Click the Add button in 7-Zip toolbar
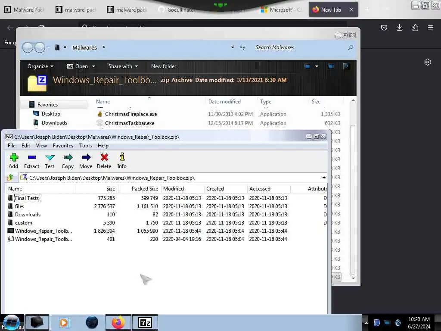The height and width of the screenshot is (331, 441). 13,161
